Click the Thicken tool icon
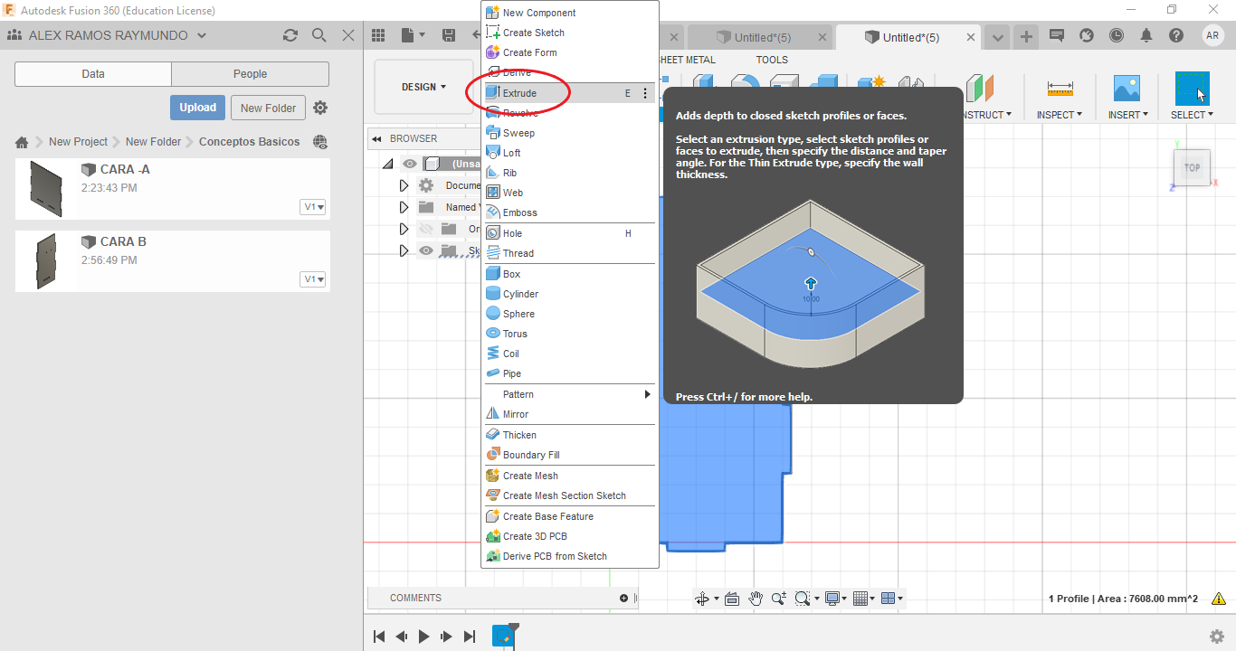The height and width of the screenshot is (651, 1236). 493,435
